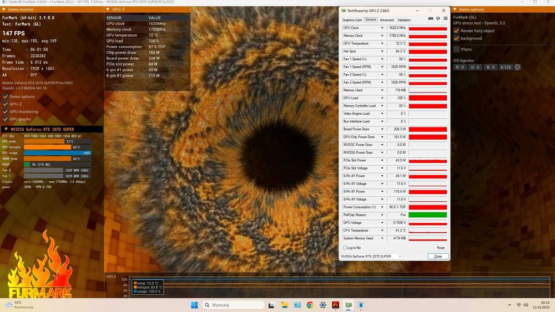Open Task View on the taskbar
555x312 pixels.
coord(271,305)
